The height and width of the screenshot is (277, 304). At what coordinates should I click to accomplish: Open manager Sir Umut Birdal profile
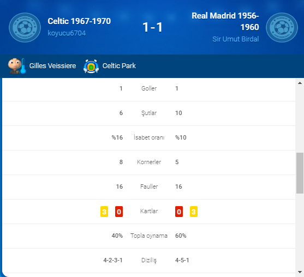[x=236, y=39]
